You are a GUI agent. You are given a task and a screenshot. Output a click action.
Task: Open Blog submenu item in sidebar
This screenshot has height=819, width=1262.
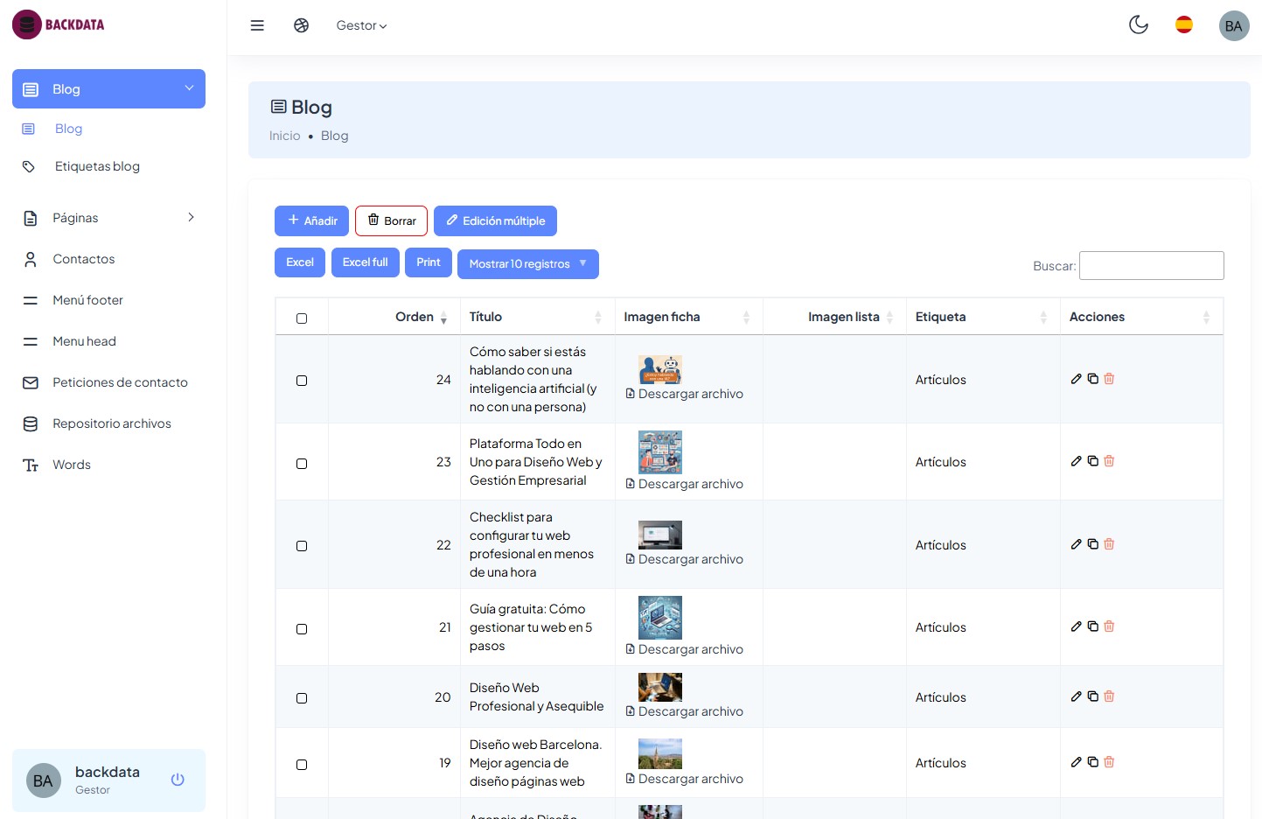point(68,129)
